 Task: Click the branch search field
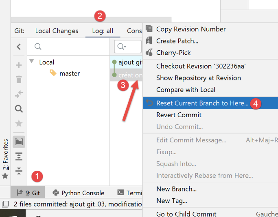tap(69, 47)
